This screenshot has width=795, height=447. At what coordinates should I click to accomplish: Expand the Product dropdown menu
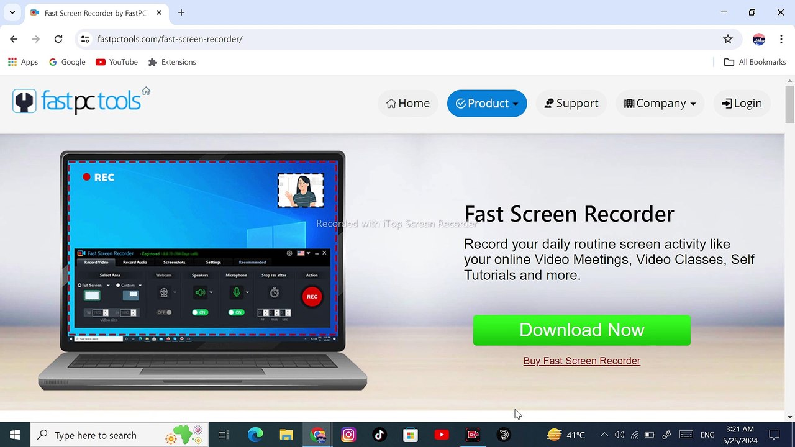(487, 103)
